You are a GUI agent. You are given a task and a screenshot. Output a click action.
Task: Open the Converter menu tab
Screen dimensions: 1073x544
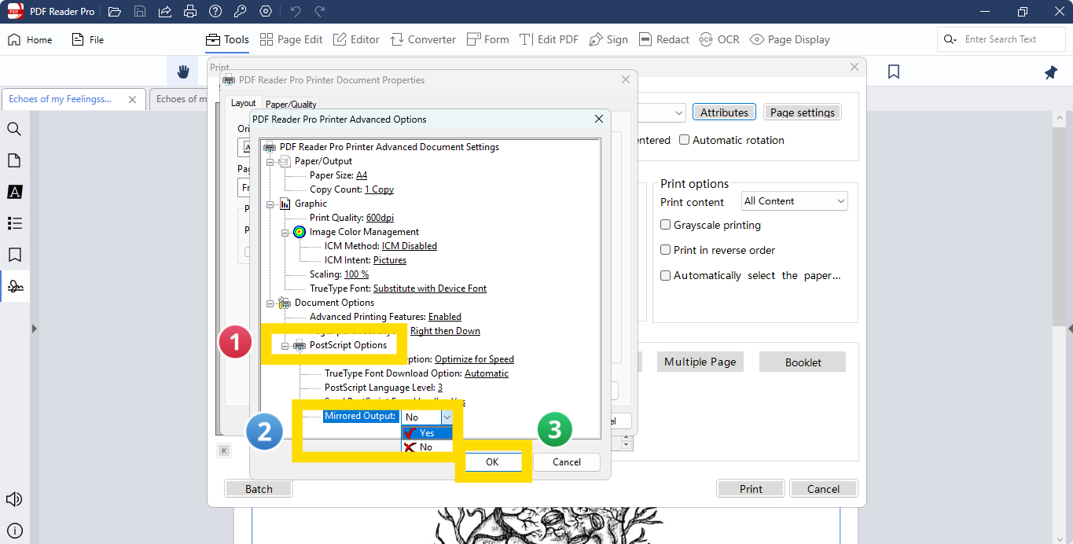423,39
